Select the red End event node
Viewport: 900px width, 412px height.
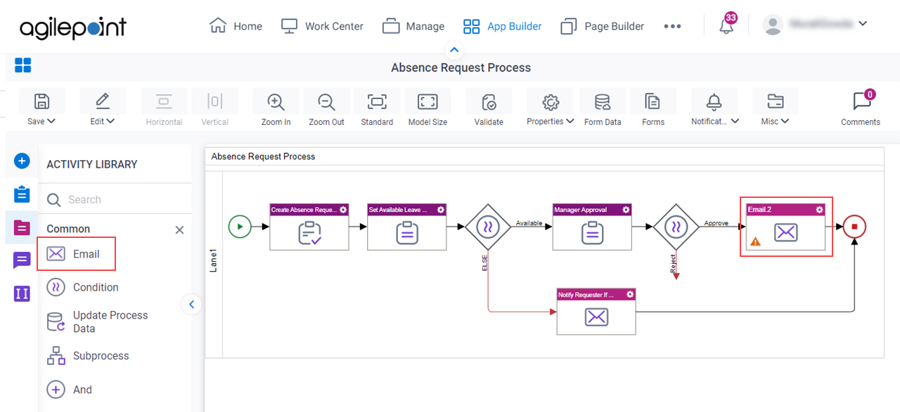(x=855, y=227)
